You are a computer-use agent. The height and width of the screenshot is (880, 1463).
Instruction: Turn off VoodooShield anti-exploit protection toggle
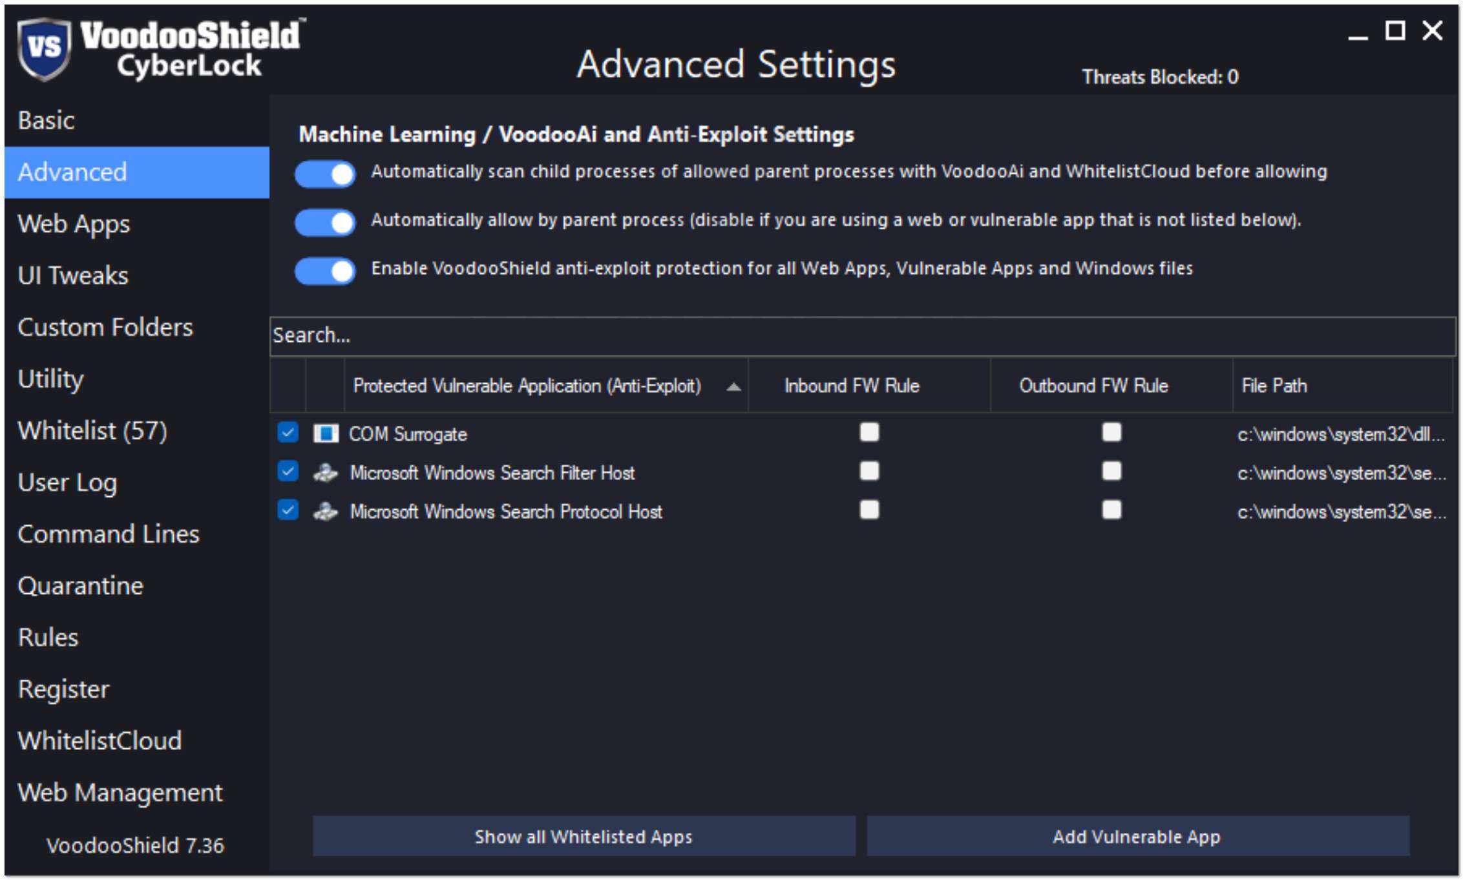pyautogui.click(x=325, y=270)
